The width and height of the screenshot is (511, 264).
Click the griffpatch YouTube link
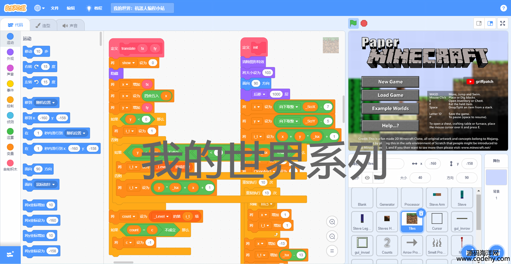pyautogui.click(x=481, y=82)
